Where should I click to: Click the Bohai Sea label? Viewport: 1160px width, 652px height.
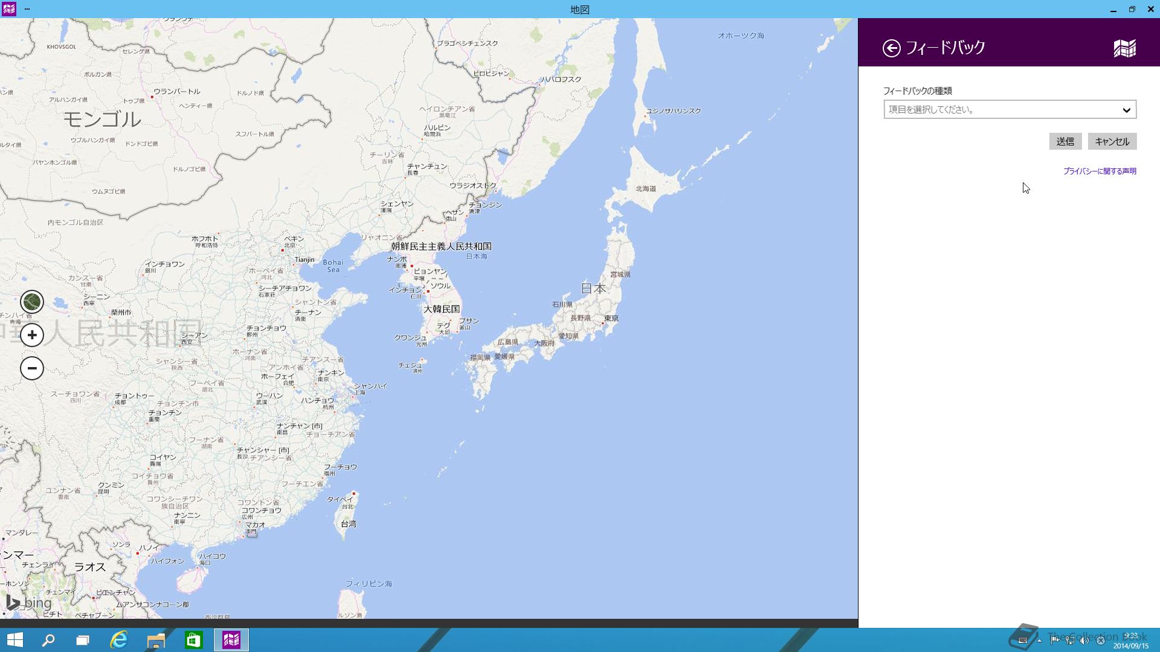[x=333, y=266]
